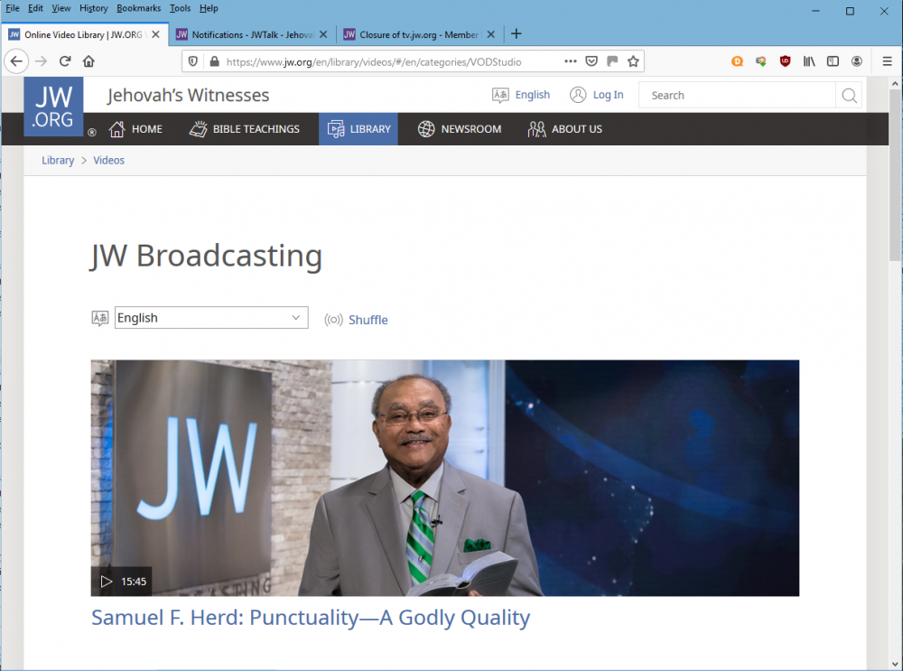
Task: Open the tracking protection shield panel
Action: pyautogui.click(x=191, y=61)
